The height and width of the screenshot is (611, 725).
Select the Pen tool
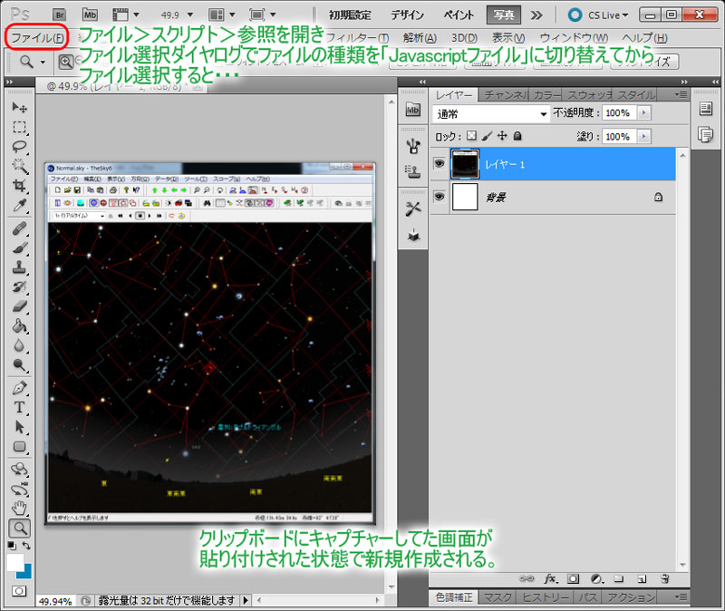point(19,388)
